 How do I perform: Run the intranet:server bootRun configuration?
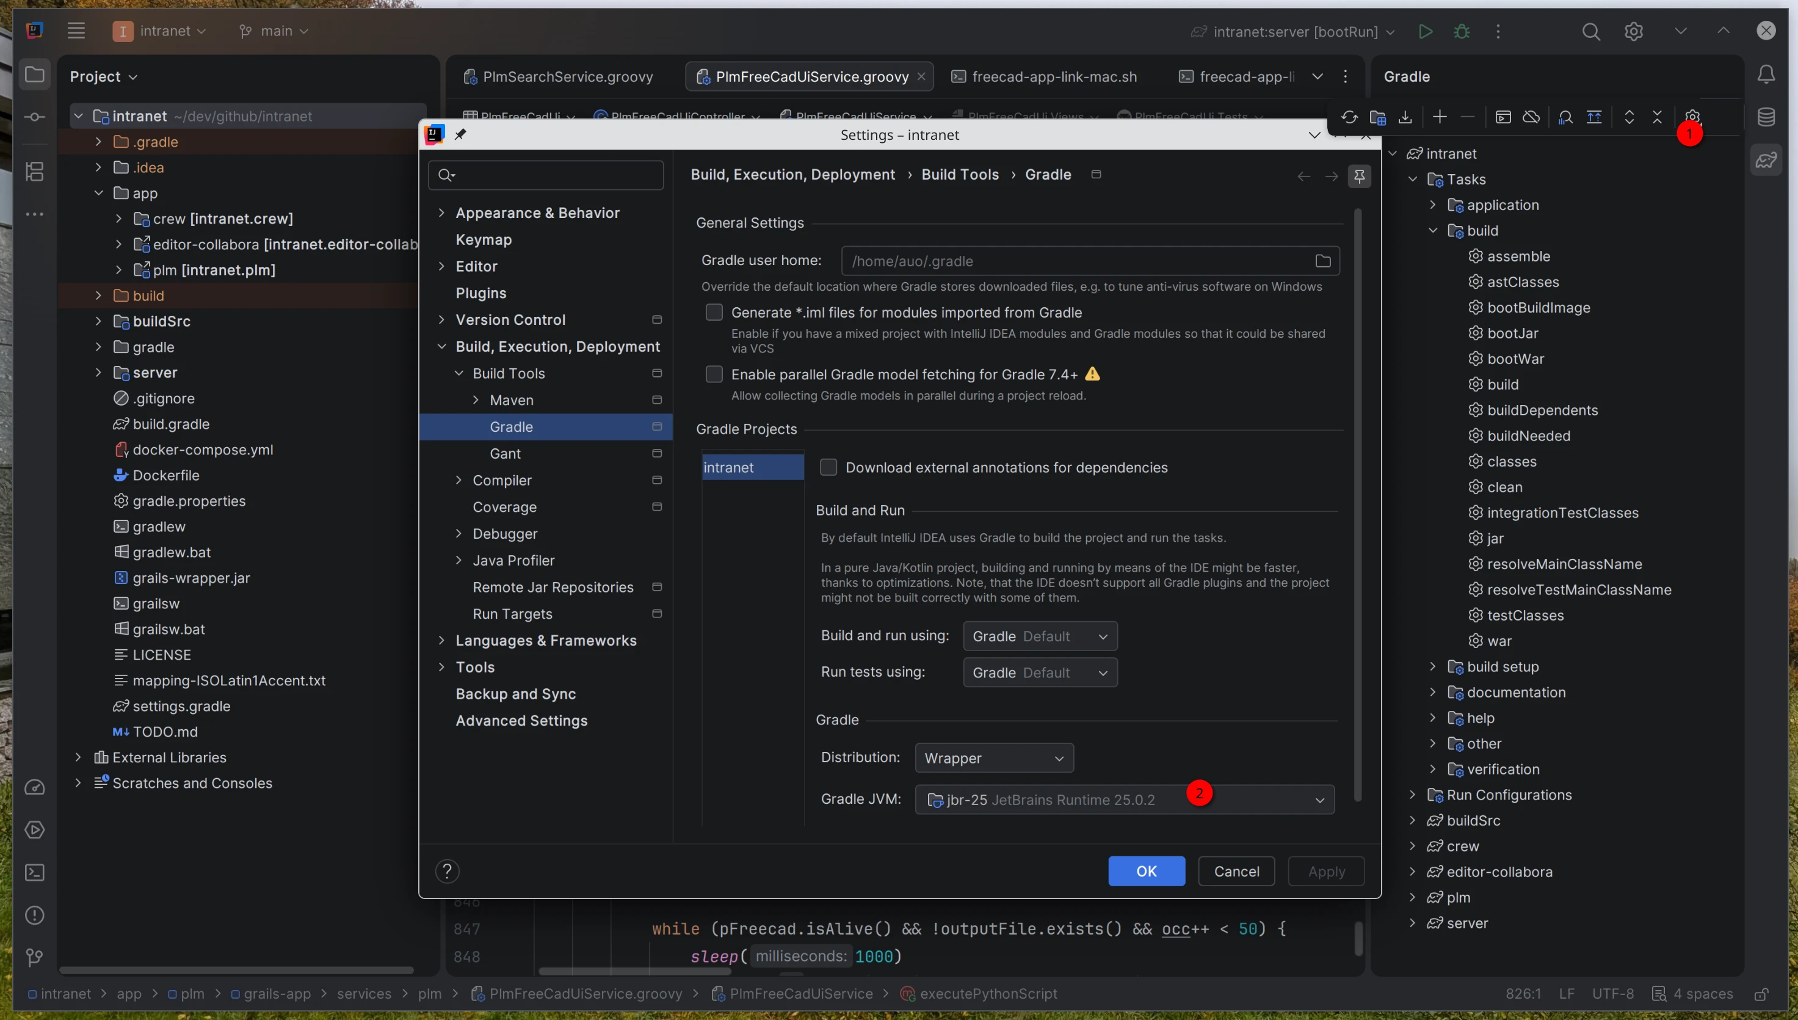[x=1425, y=32]
